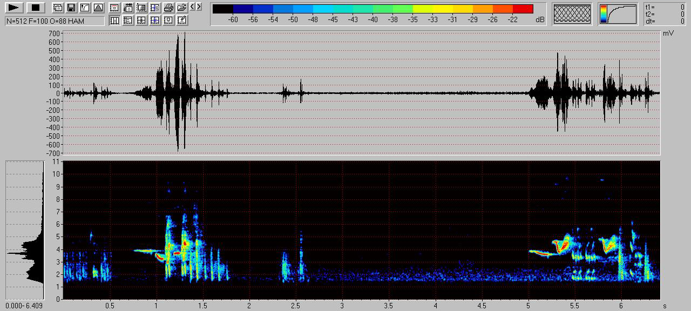Screen dimensions: 691x311
Task: Click the right arrow scroll button
Action: [199, 7]
